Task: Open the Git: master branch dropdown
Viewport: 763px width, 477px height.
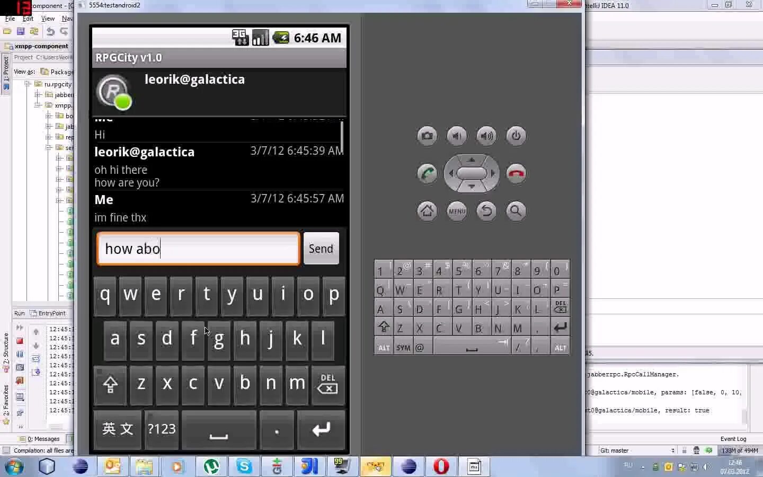Action: [637, 450]
